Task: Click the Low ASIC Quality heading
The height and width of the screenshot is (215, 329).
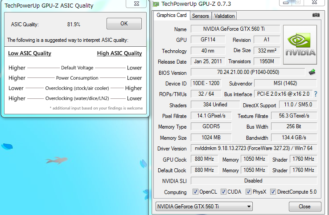Action: coord(29,53)
